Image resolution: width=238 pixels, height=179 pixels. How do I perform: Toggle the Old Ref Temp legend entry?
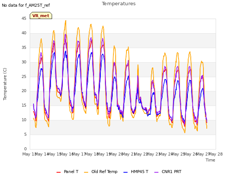(x=101, y=172)
